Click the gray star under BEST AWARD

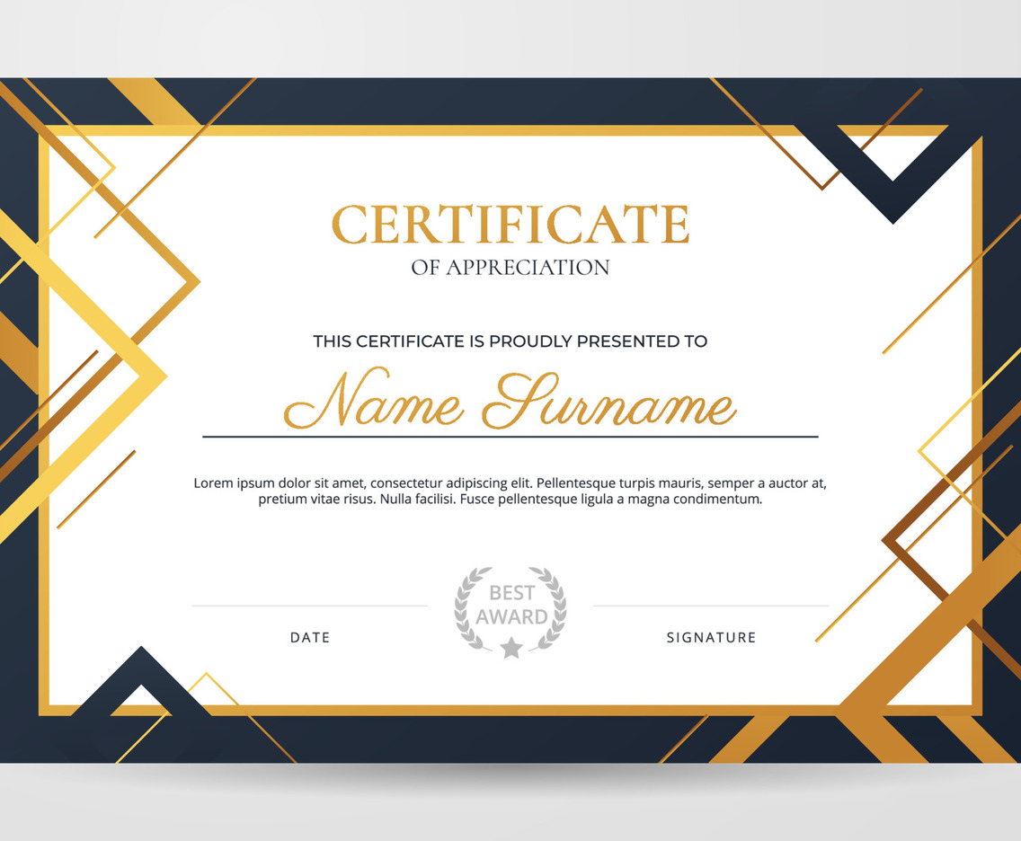tap(511, 647)
